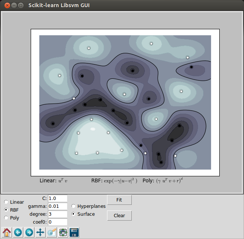Open the Configure subplots tool

pyautogui.click(x=63, y=232)
